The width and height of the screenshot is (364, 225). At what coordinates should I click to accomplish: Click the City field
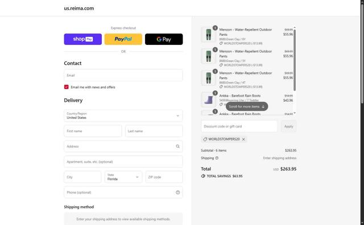point(82,177)
